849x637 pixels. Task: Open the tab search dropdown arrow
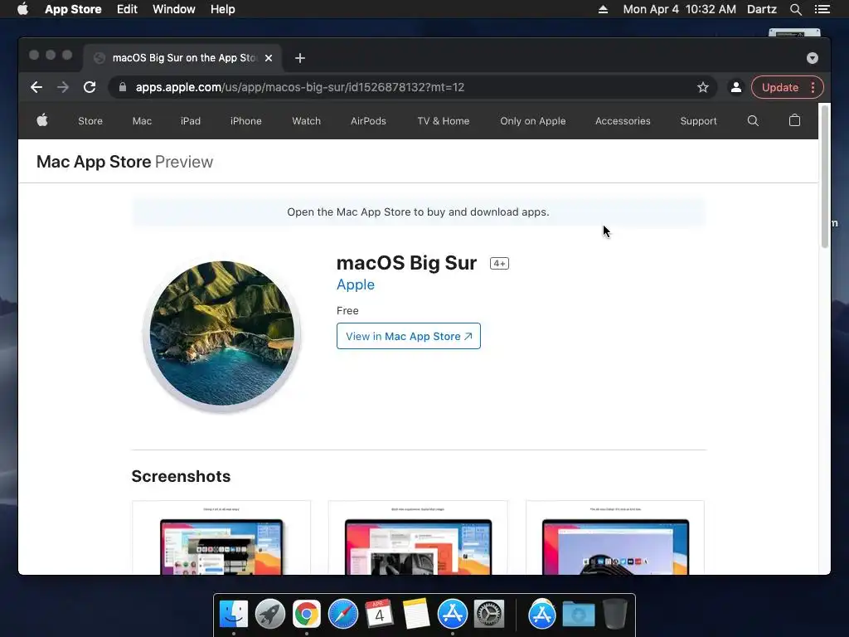813,58
